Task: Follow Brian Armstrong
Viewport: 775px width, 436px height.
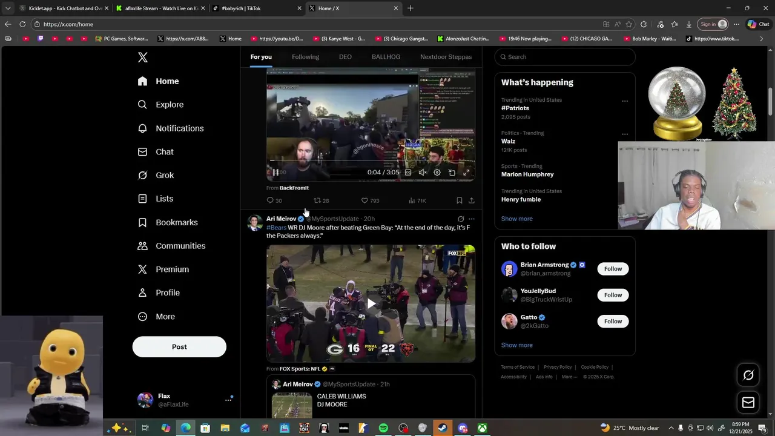Action: point(613,269)
